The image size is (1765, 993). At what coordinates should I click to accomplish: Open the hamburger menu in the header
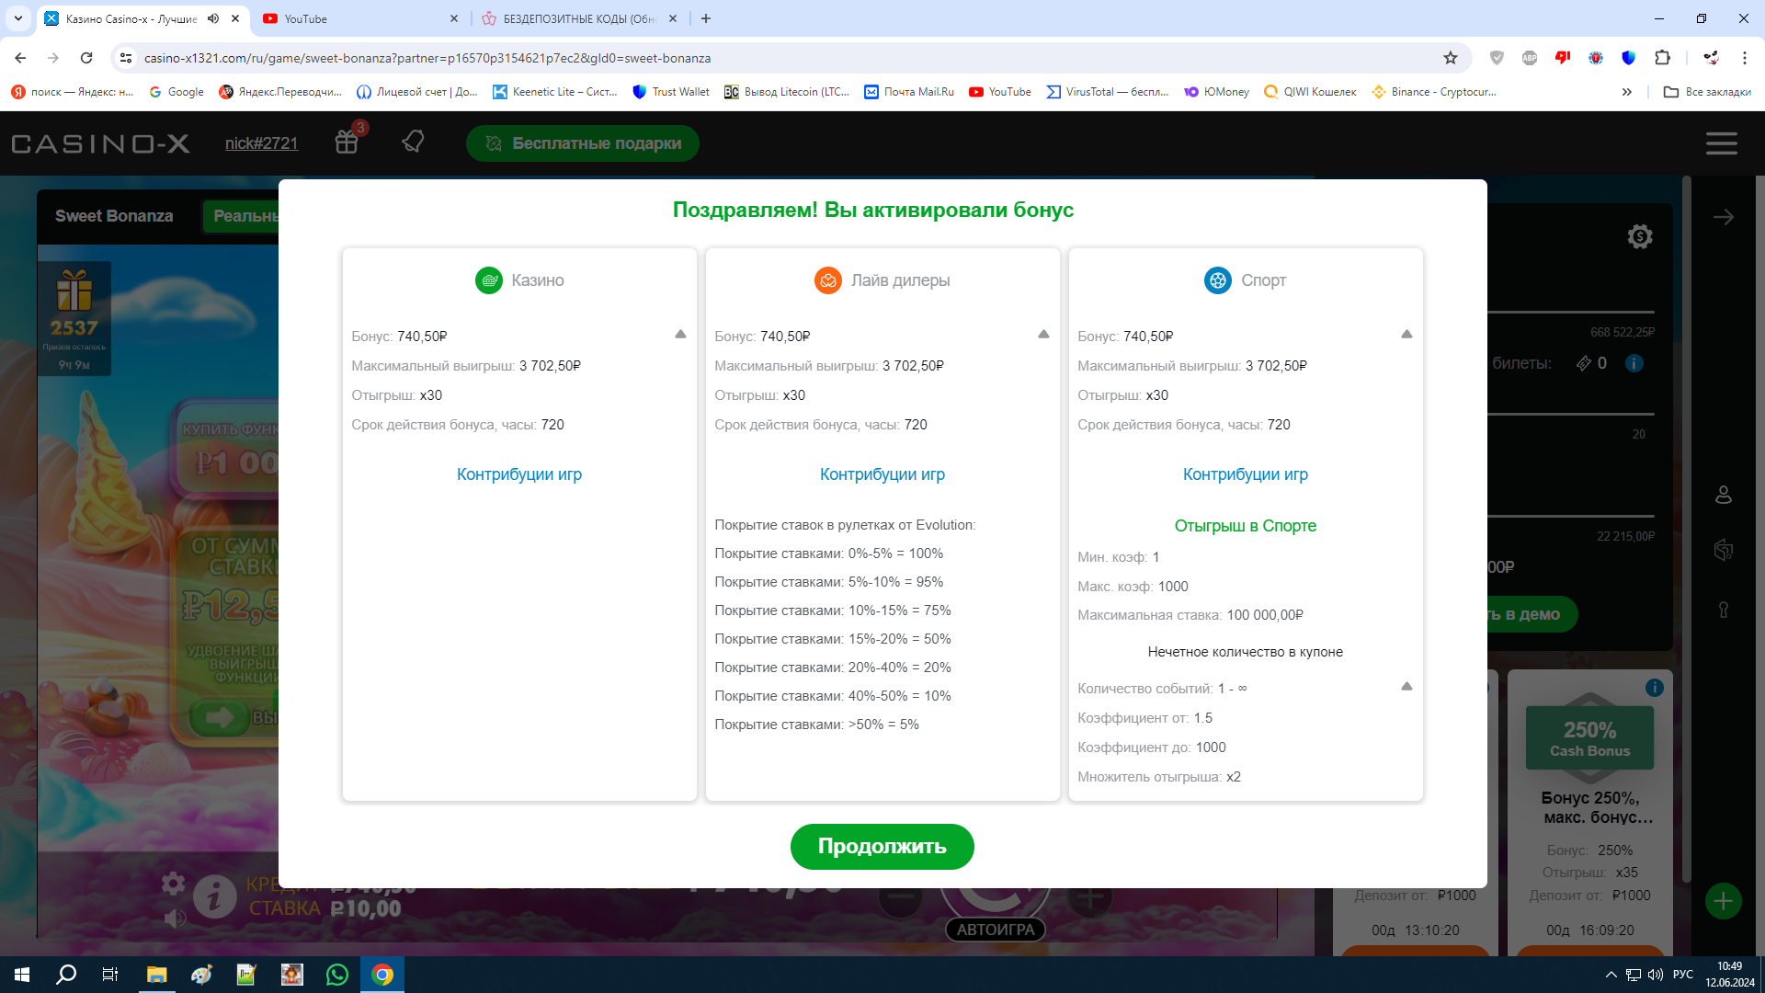(x=1721, y=143)
